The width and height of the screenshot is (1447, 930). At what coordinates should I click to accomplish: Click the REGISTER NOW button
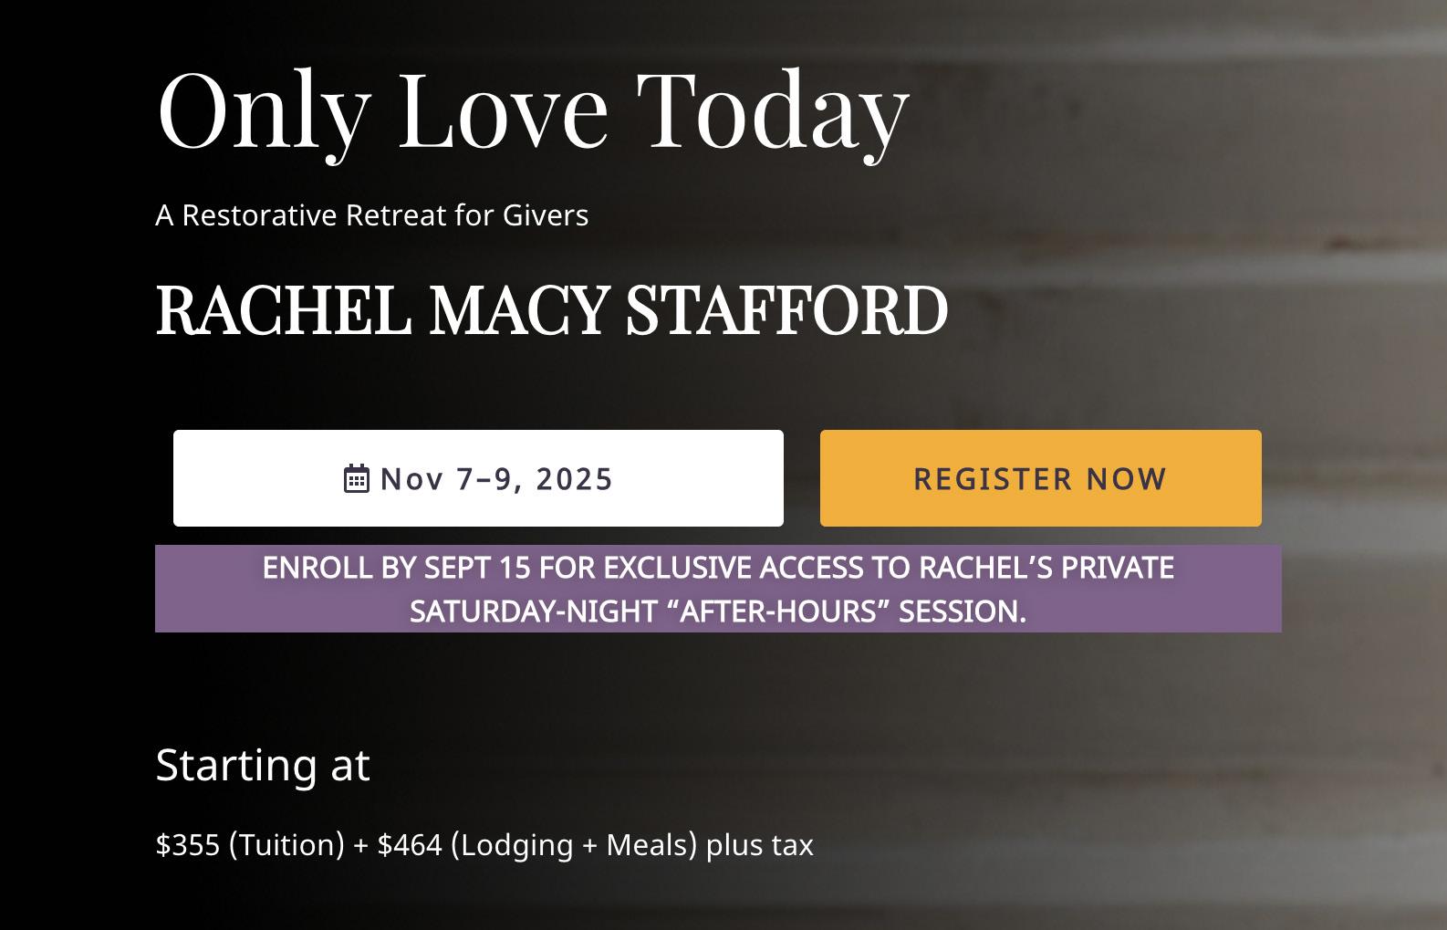pos(1041,478)
